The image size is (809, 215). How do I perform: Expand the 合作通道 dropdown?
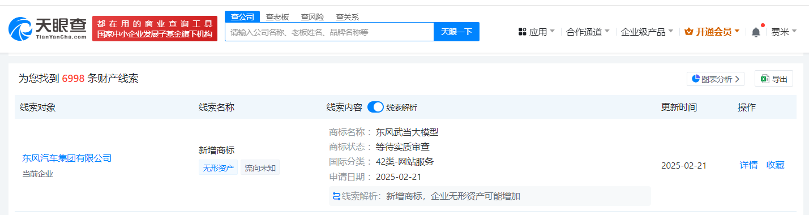(588, 32)
